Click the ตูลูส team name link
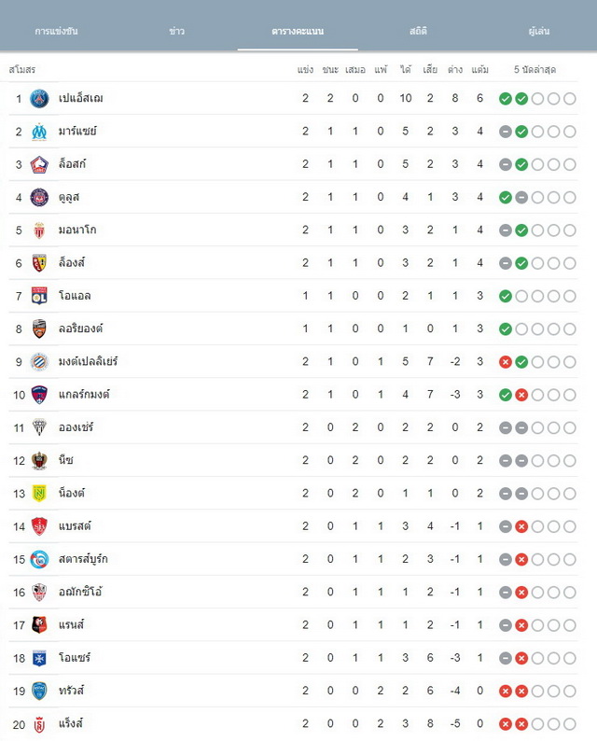The image size is (597, 741). pos(68,197)
